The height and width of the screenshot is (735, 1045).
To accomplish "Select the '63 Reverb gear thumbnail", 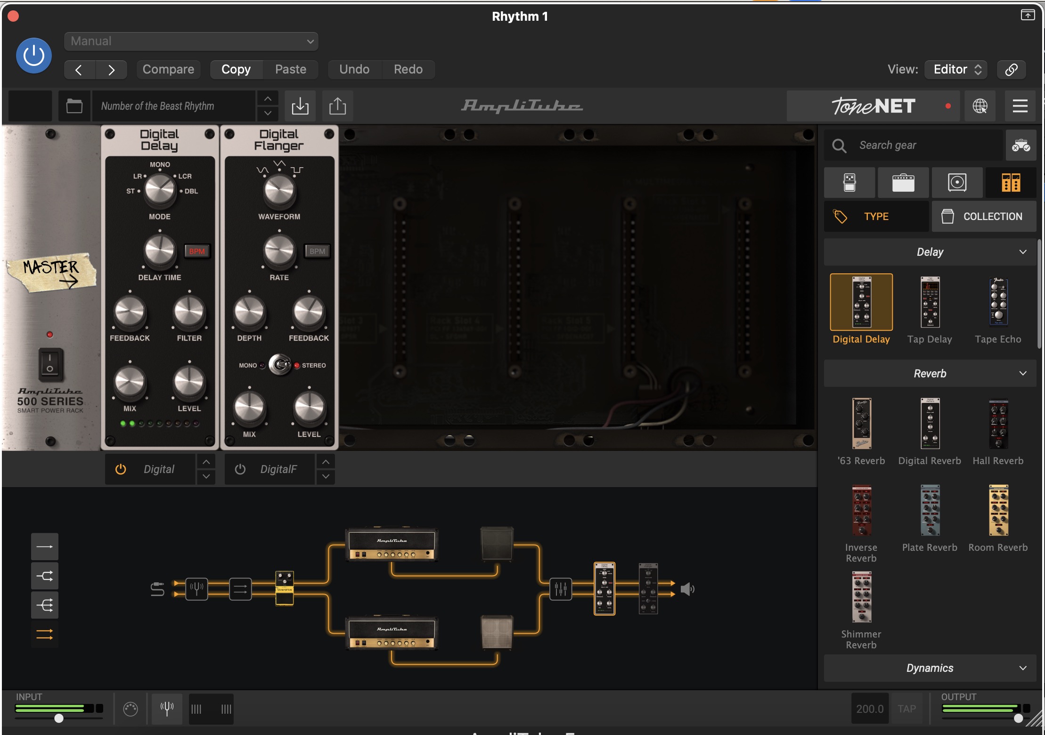I will coord(861,423).
